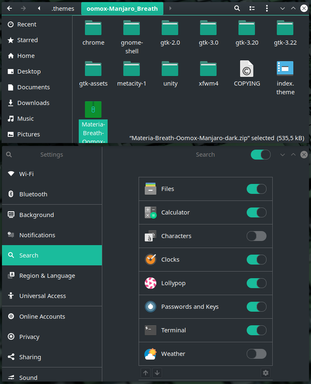Open Wi-Fi settings panel
311x384 pixels.
pos(52,174)
